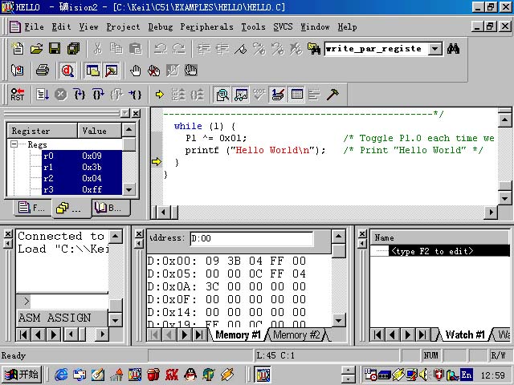Open a file using the folder icon
Image resolution: width=514 pixels, height=385 pixels.
tap(36, 49)
